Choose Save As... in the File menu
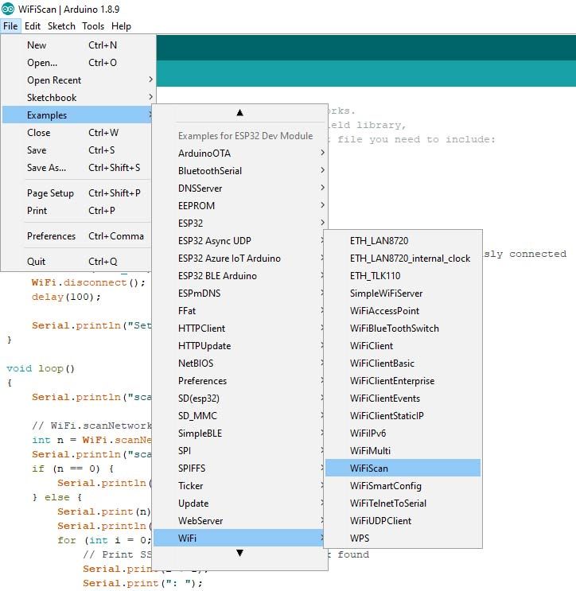This screenshot has width=576, height=591. pos(77,167)
